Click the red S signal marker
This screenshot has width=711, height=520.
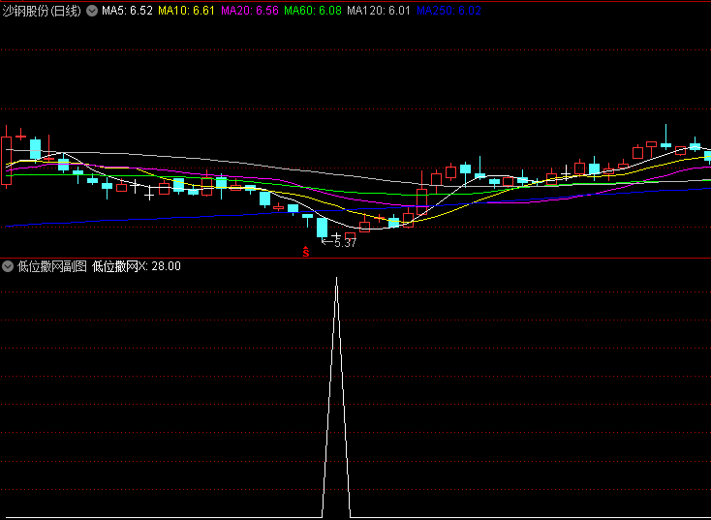click(306, 252)
